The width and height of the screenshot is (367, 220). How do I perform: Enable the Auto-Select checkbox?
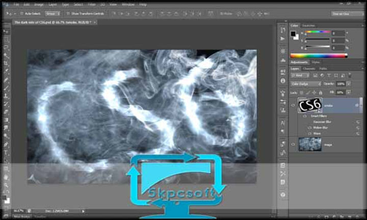21,14
